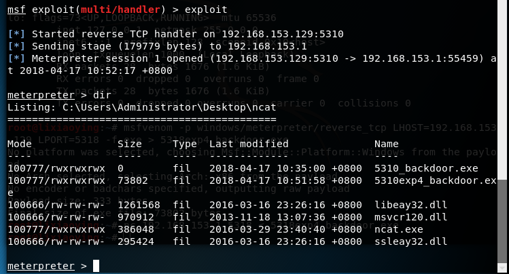Click the [*] marker before "Started reverse"
The height and width of the screenshot is (274, 509).
pos(16,34)
